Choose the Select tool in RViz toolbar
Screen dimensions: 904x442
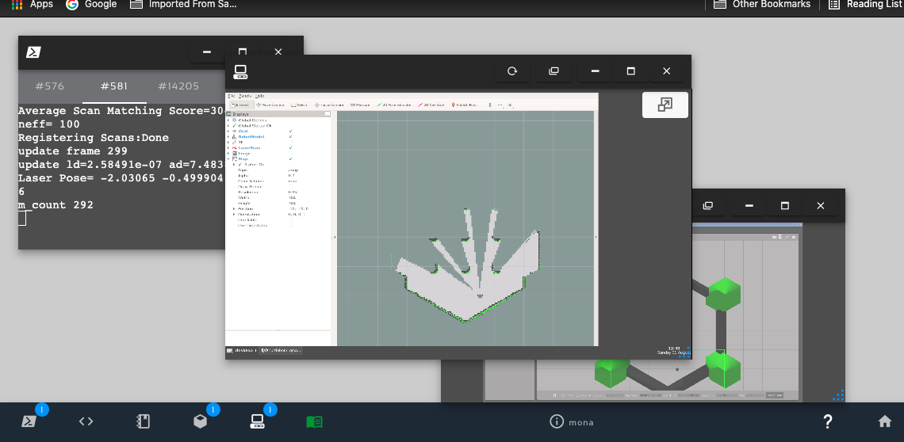(x=299, y=105)
